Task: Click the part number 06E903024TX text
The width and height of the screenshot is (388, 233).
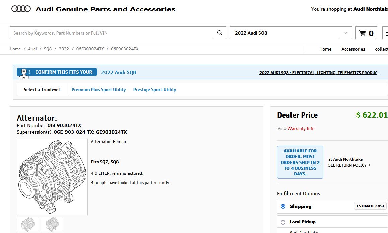Action: tap(64, 125)
